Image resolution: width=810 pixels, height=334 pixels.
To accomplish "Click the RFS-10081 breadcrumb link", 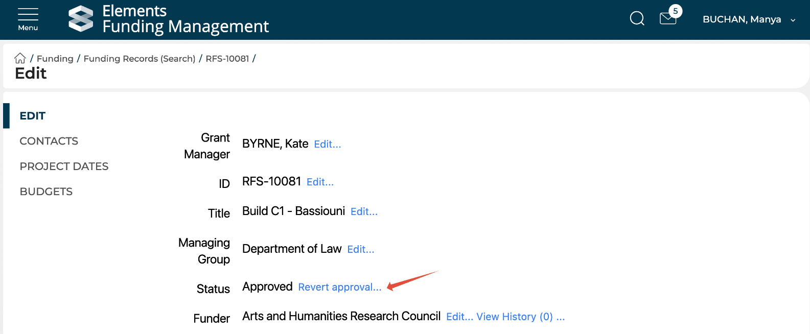I will click(x=227, y=59).
